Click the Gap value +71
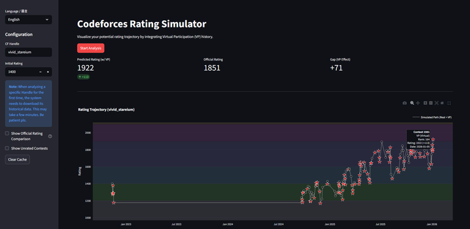 click(337, 68)
